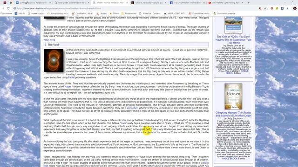Click the Glimpsing Heaven book cover
This screenshot has width=298, height=167.
coord(233,96)
